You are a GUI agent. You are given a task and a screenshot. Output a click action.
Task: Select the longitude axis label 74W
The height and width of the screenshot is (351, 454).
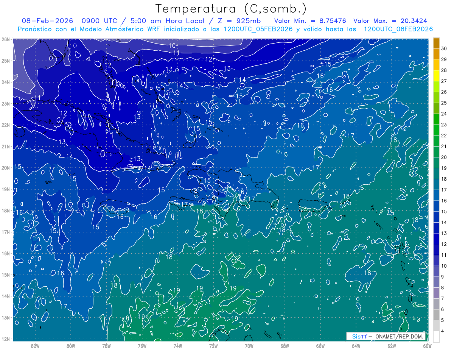[177, 346]
